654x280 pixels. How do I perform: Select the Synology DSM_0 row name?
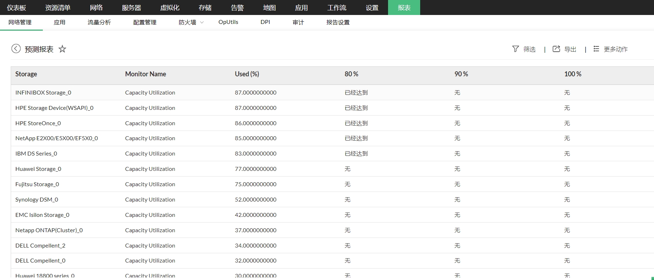[37, 200]
